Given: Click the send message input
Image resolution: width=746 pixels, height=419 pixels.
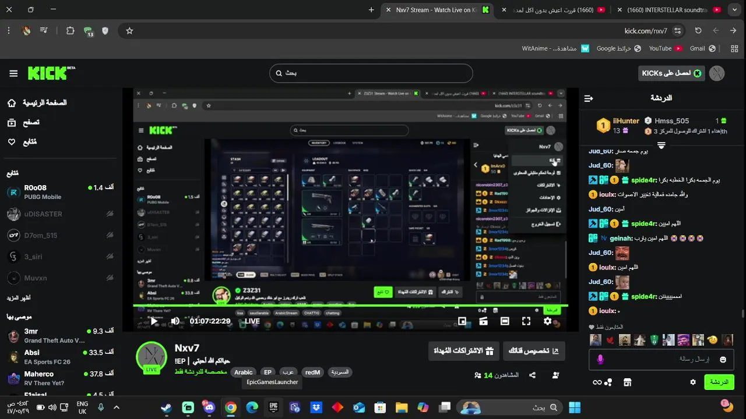Looking at the screenshot, I should (661, 360).
